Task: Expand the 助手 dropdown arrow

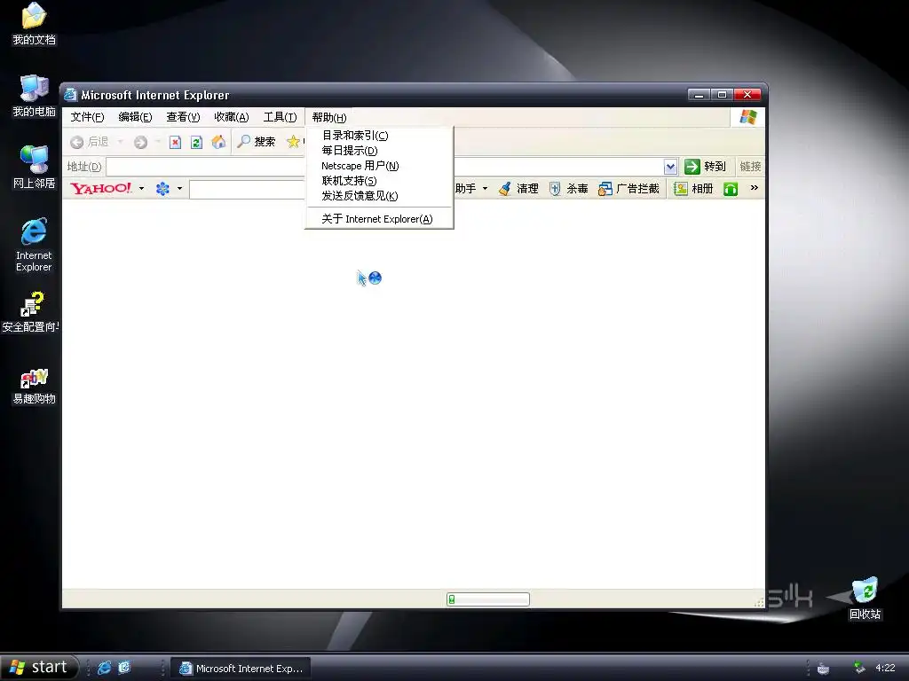Action: point(486,189)
